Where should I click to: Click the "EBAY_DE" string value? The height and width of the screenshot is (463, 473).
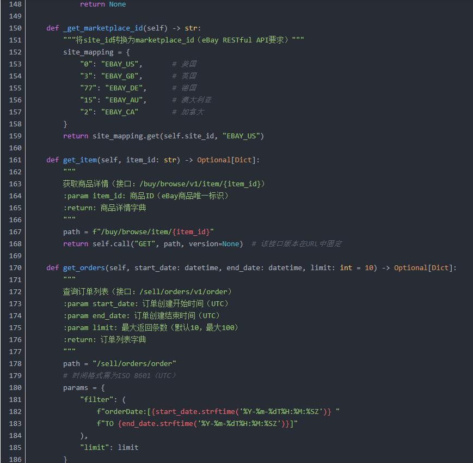(124, 88)
